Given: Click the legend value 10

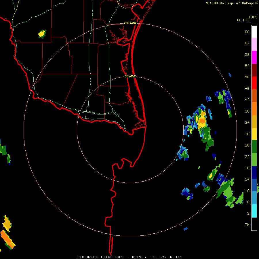Looking at the screenshot, I should 247,191.
